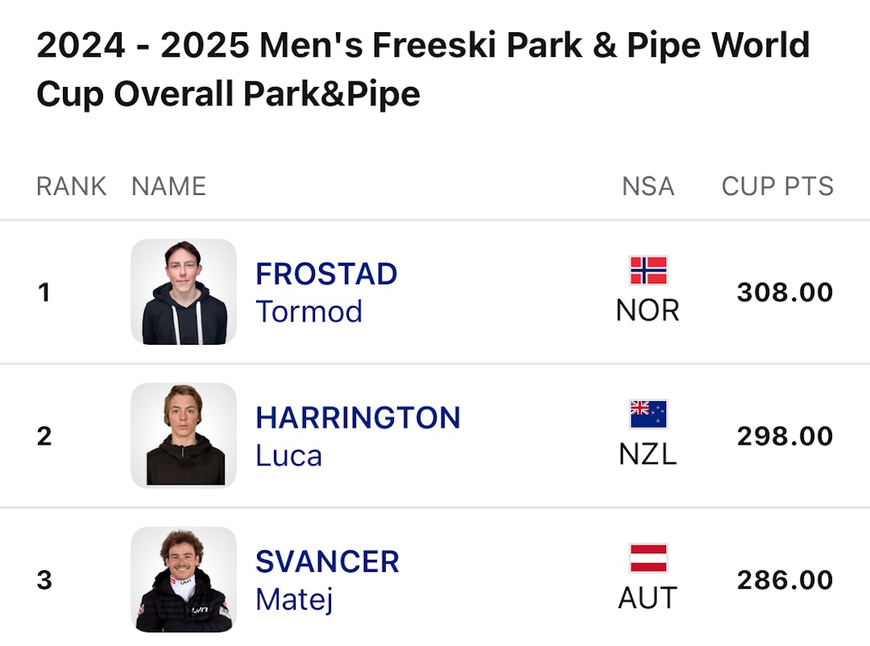The width and height of the screenshot is (870, 646).
Task: Open Tormod Frostad's athlete photo
Action: point(184,292)
